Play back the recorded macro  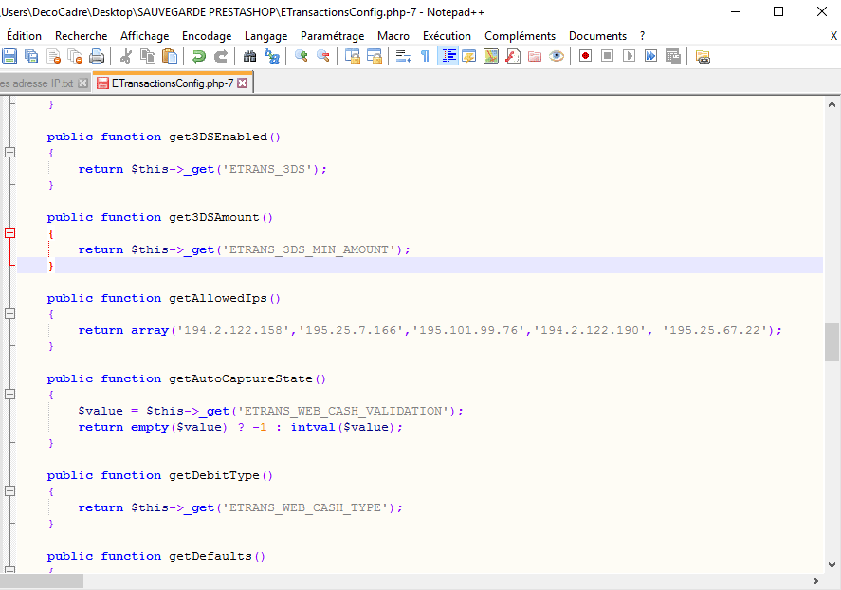point(630,56)
